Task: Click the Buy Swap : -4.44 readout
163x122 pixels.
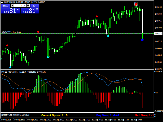Action: [108, 115]
